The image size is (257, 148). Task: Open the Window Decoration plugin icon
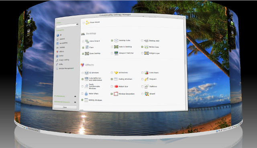(116, 94)
